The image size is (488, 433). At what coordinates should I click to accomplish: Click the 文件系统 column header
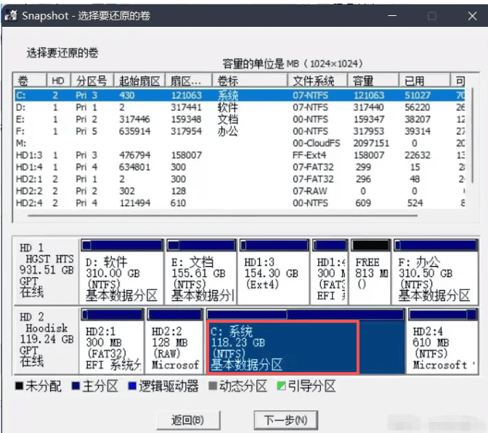click(317, 81)
